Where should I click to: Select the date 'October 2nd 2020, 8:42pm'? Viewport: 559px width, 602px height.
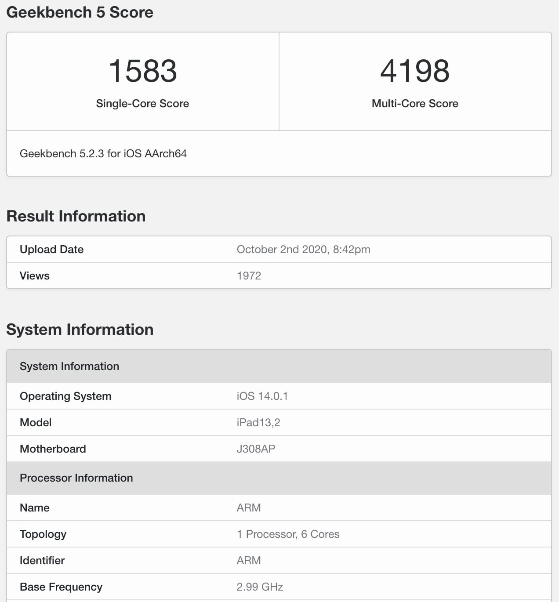tap(303, 249)
